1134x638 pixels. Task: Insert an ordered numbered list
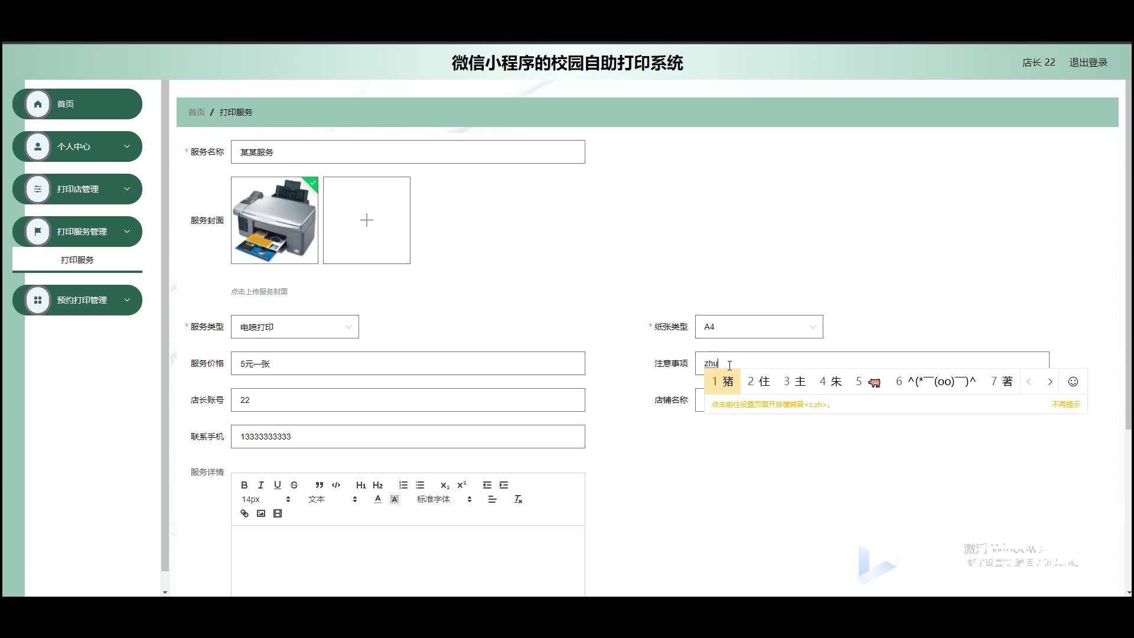(403, 485)
